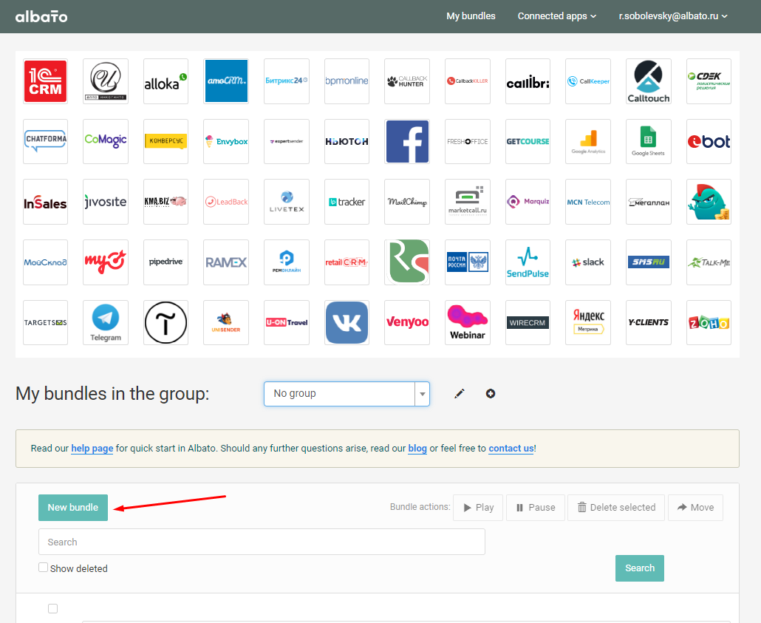
Task: Select the Envybox app tile
Action: pyautogui.click(x=226, y=141)
